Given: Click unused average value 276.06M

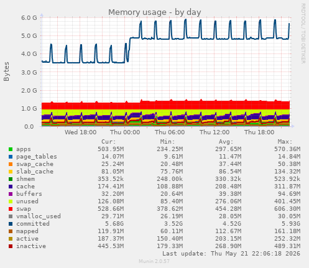Looking at the screenshot, I should coord(228,201).
